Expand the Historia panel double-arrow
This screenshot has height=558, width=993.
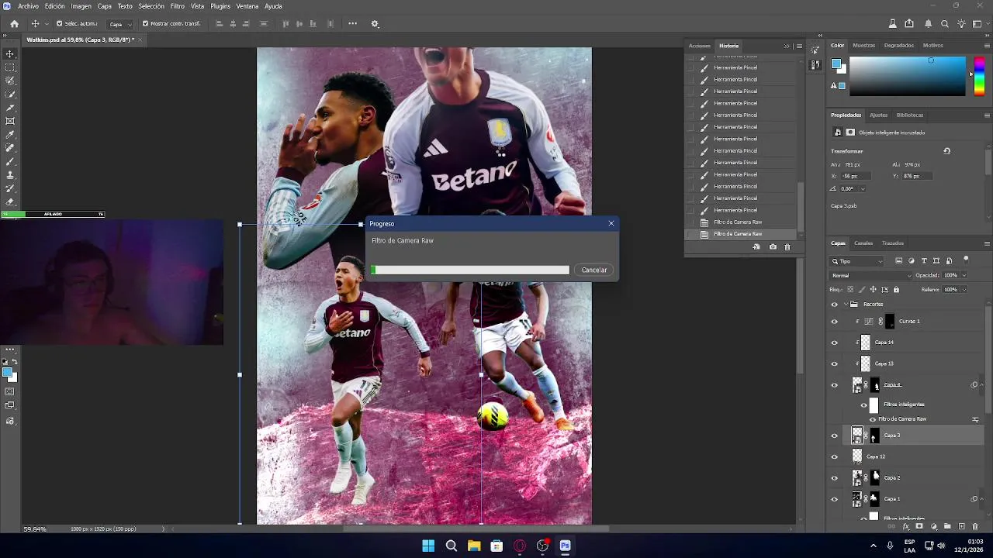click(x=787, y=46)
